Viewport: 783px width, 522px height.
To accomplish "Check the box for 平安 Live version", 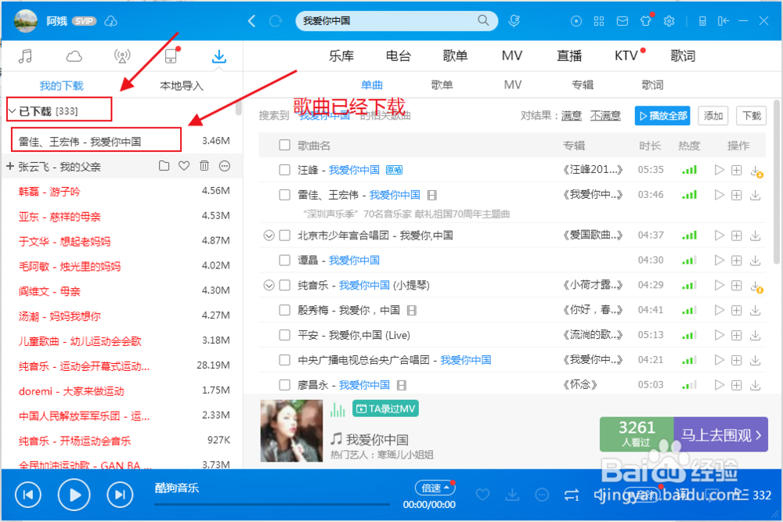I will tap(285, 335).
